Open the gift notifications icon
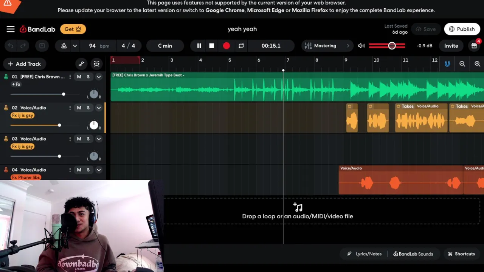This screenshot has width=484, height=272. 474,46
